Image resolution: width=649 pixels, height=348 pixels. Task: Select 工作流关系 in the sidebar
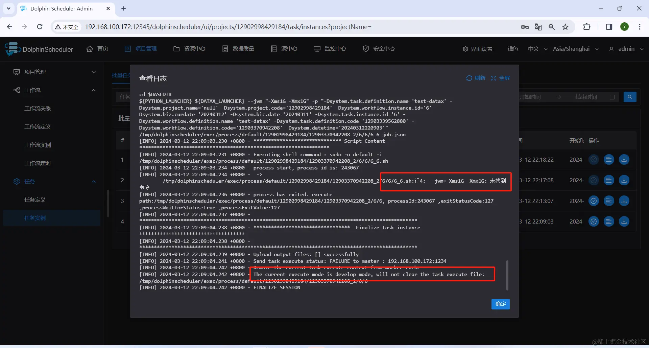(x=38, y=108)
